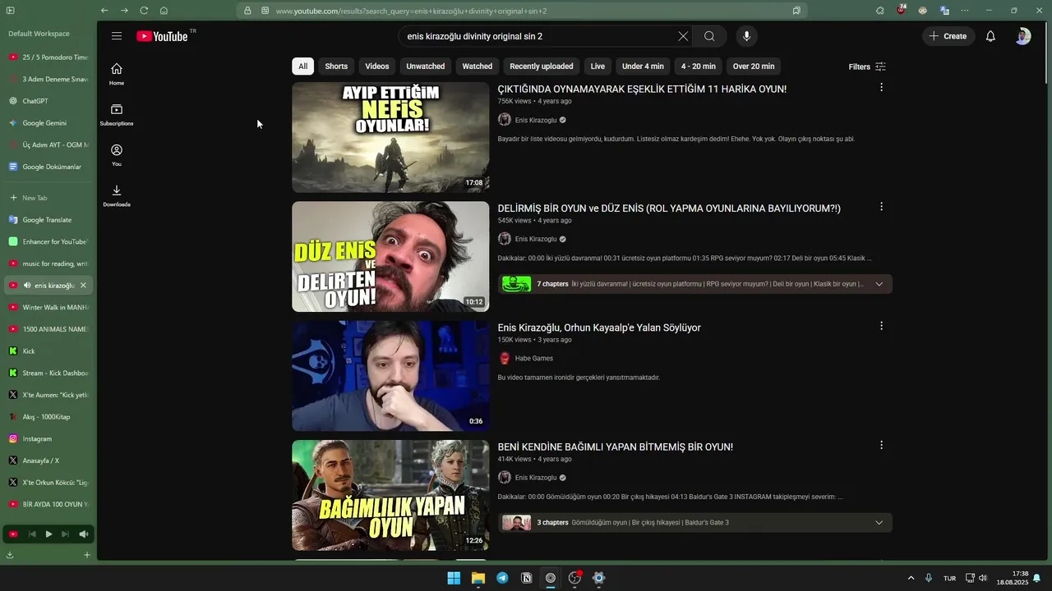
Task: Select the Live filter chip
Action: 598,66
